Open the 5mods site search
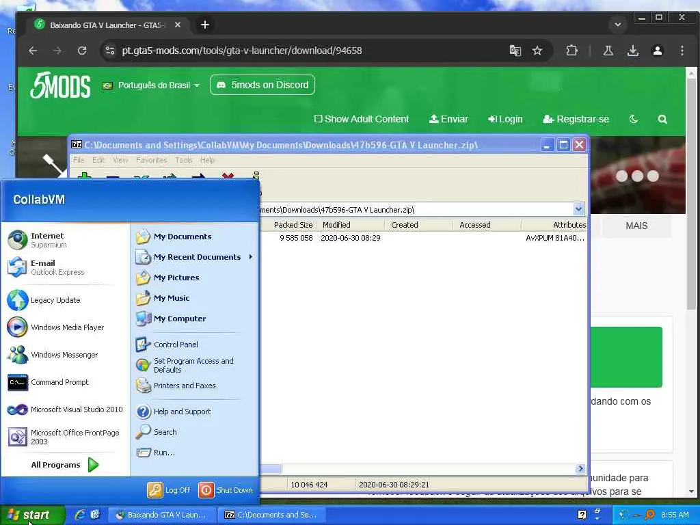The image size is (700, 525). [662, 119]
